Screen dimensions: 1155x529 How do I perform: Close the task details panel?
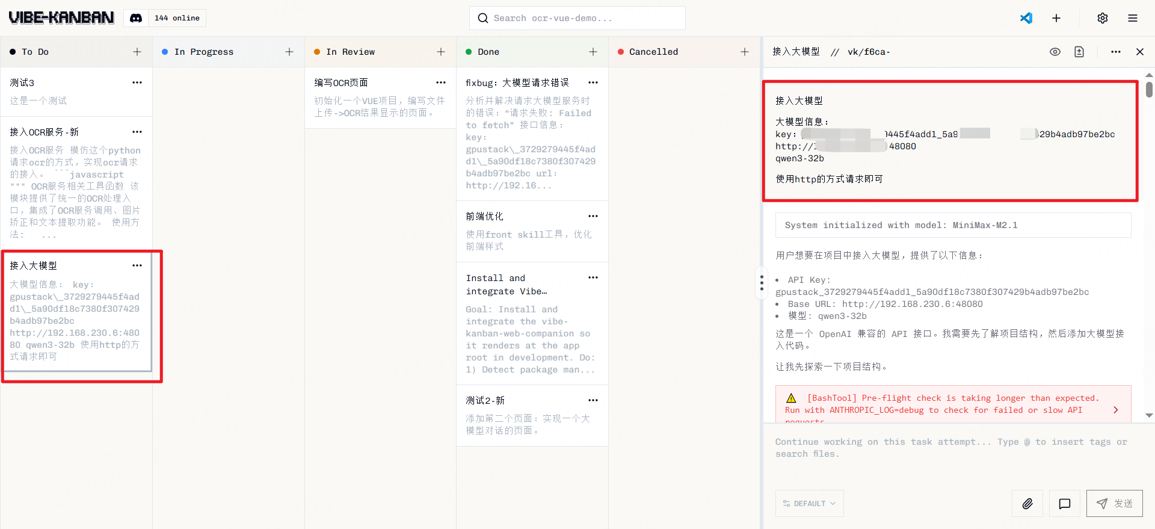[x=1140, y=52]
